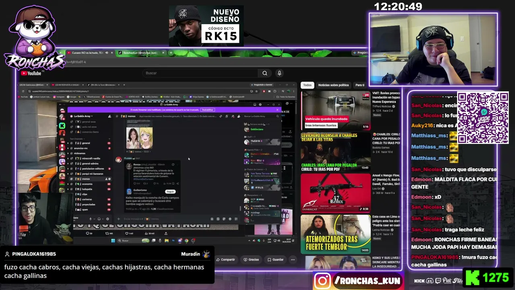Click the share icon under the tweet
Image resolution: width=515 pixels, height=290 pixels.
(x=166, y=233)
